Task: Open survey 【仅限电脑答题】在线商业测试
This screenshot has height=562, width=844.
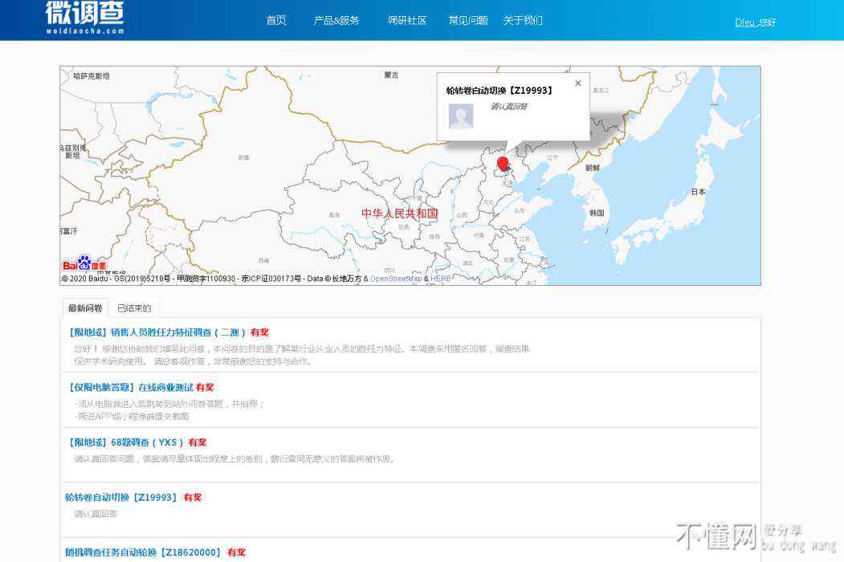Action: tap(130, 388)
